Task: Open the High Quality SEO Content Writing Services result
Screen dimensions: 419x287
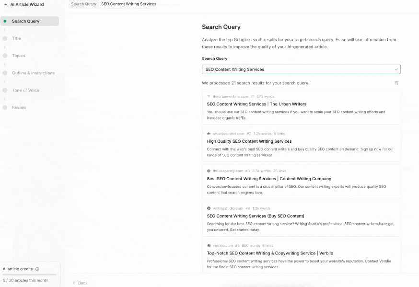Action: click(249, 141)
